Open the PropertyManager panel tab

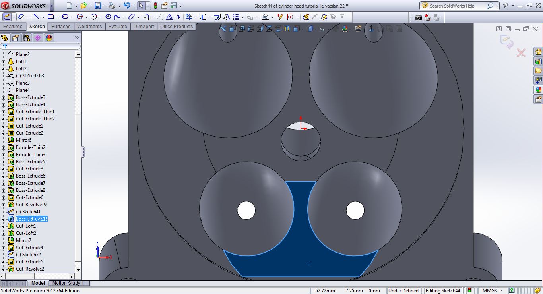pos(16,38)
